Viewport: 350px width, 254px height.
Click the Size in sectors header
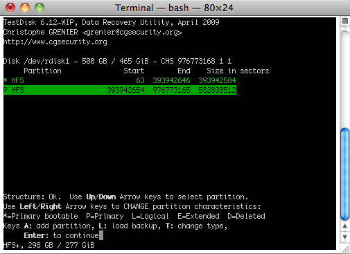tap(238, 71)
